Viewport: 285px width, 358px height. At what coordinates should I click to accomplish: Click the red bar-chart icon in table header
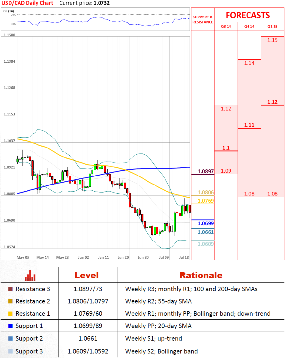[30, 276]
